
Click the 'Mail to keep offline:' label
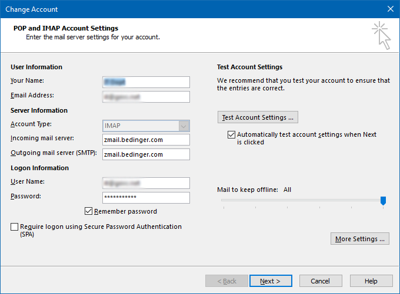[x=248, y=190]
